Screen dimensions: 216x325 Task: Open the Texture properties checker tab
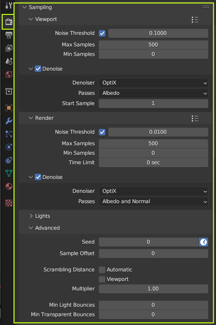[x=9, y=203]
